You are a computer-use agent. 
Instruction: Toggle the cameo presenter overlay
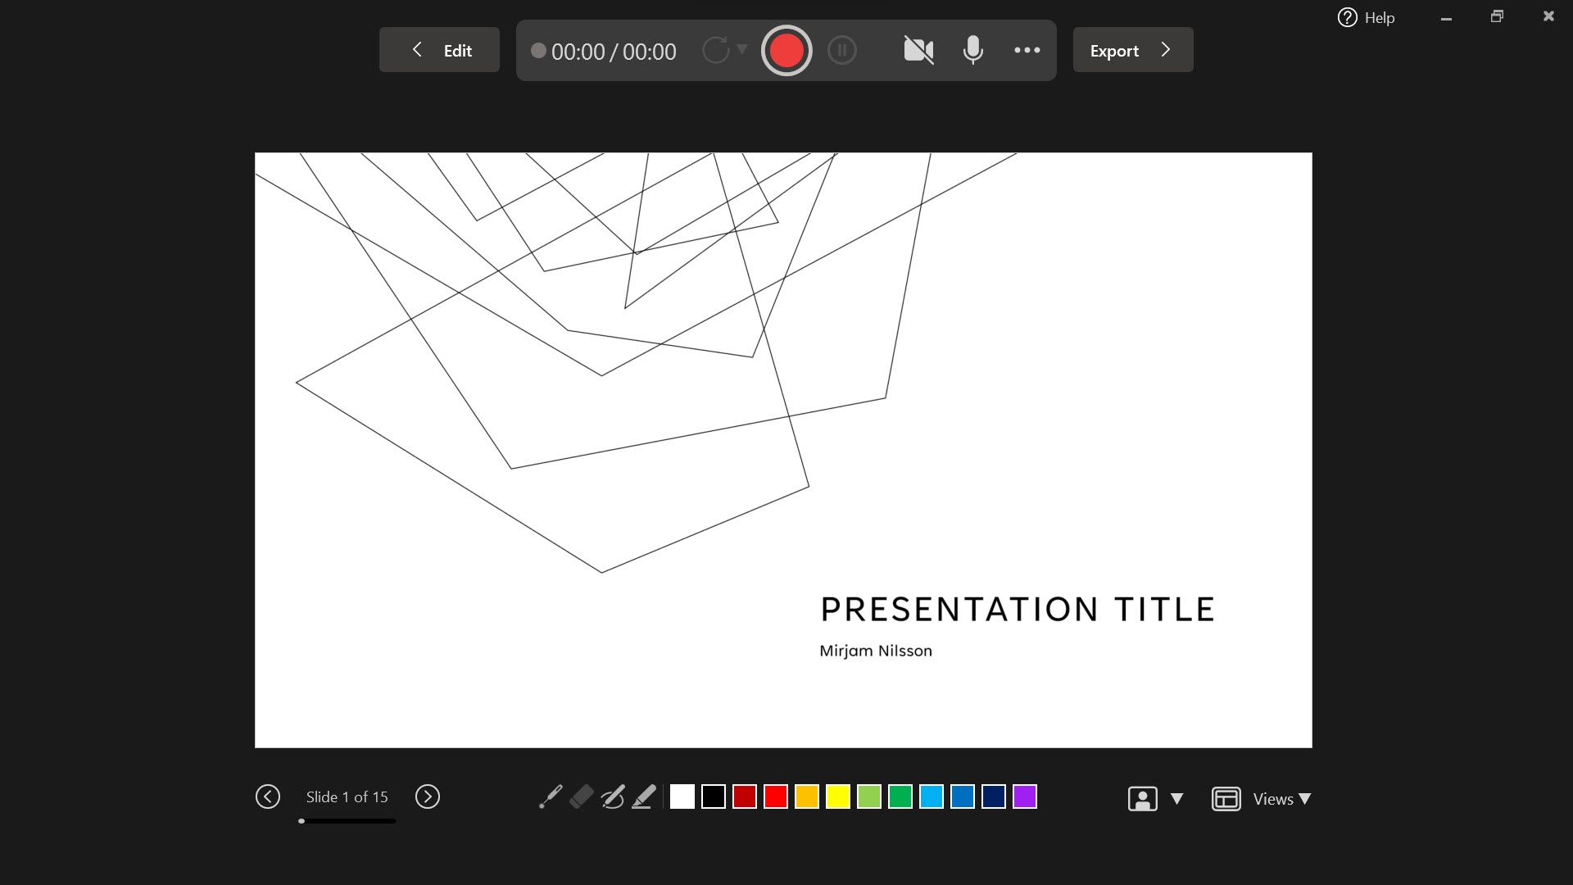click(1142, 798)
